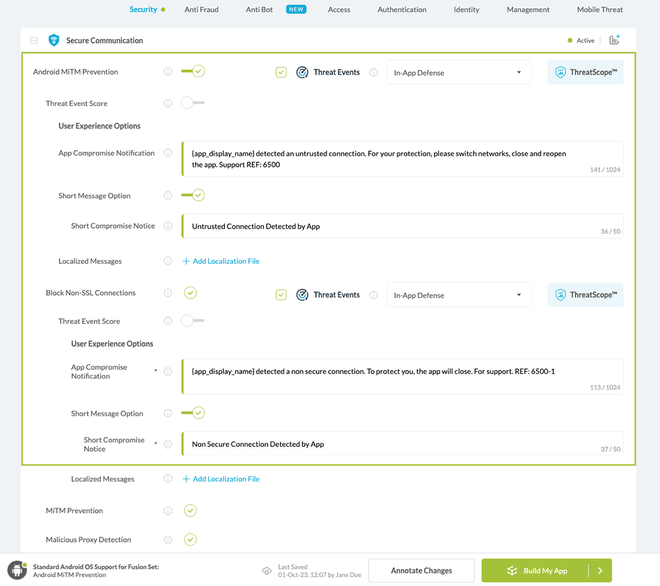Image resolution: width=660 pixels, height=586 pixels.
Task: Click info icon beside Malicious Proxy Detection
Action: pos(168,540)
